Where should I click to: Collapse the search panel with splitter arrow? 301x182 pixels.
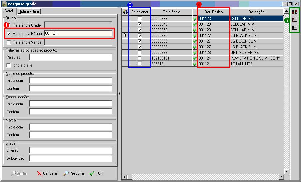tap(119, 93)
